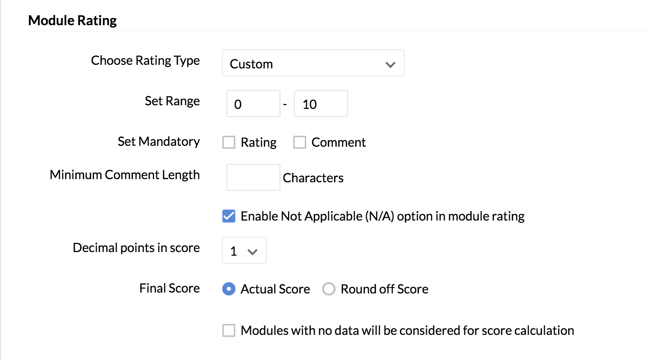Enable Modules with no data score calculation checkbox

coord(229,331)
